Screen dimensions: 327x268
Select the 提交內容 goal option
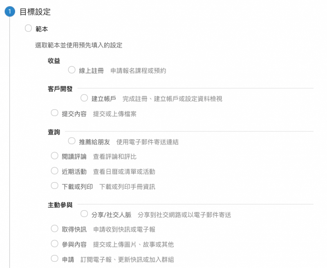coord(54,113)
